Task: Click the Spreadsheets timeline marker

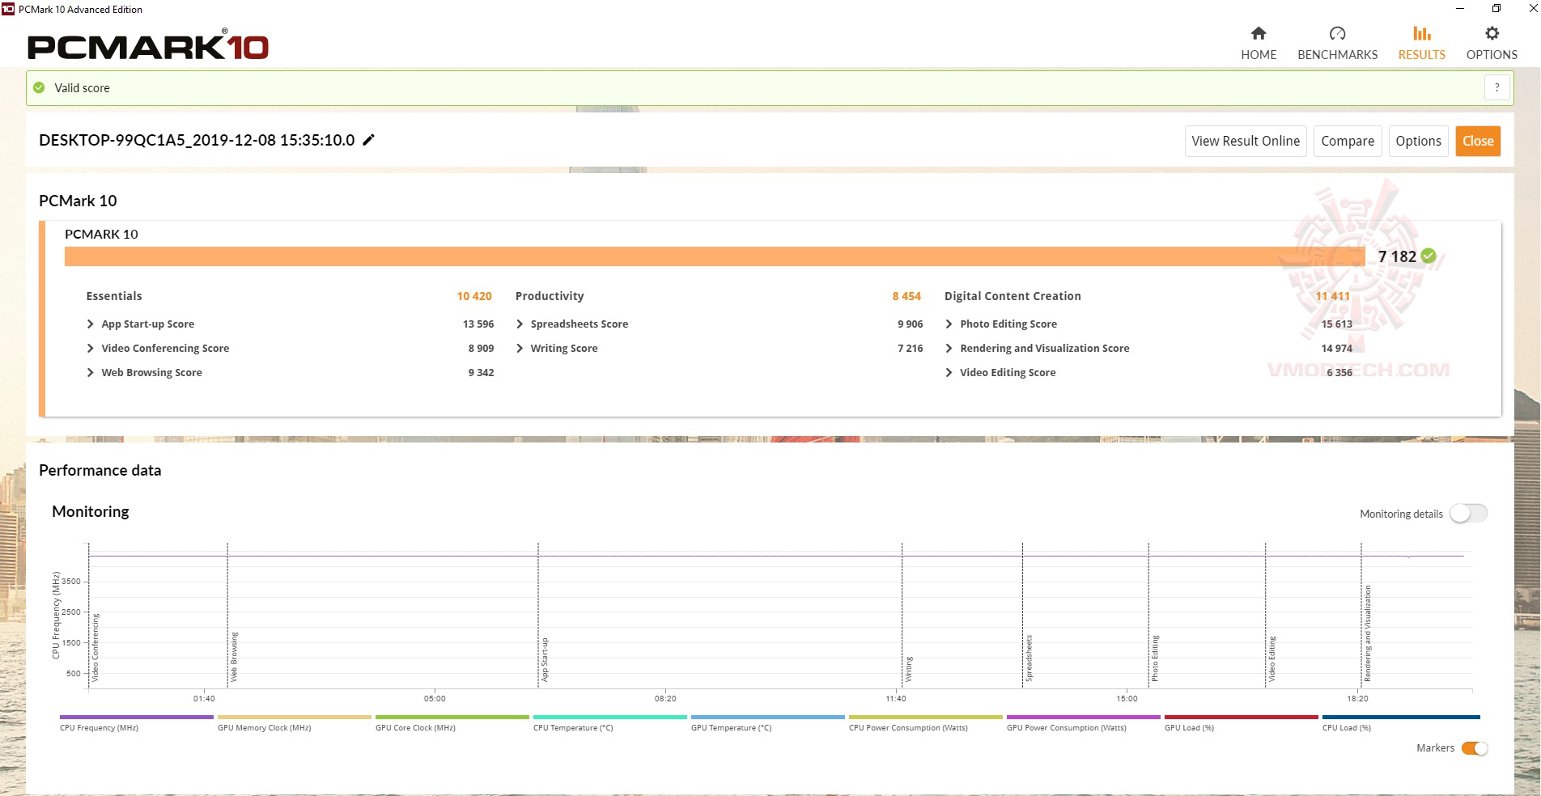Action: pos(1029,658)
